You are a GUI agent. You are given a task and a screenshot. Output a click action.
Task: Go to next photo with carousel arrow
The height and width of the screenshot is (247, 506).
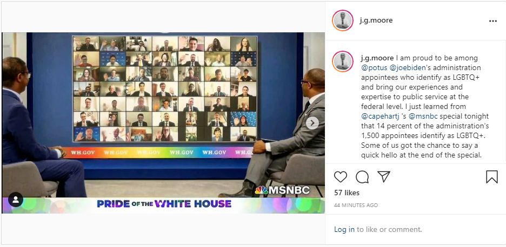coord(312,123)
